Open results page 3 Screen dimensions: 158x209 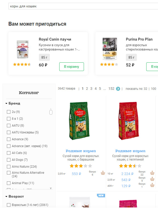pos(91,89)
